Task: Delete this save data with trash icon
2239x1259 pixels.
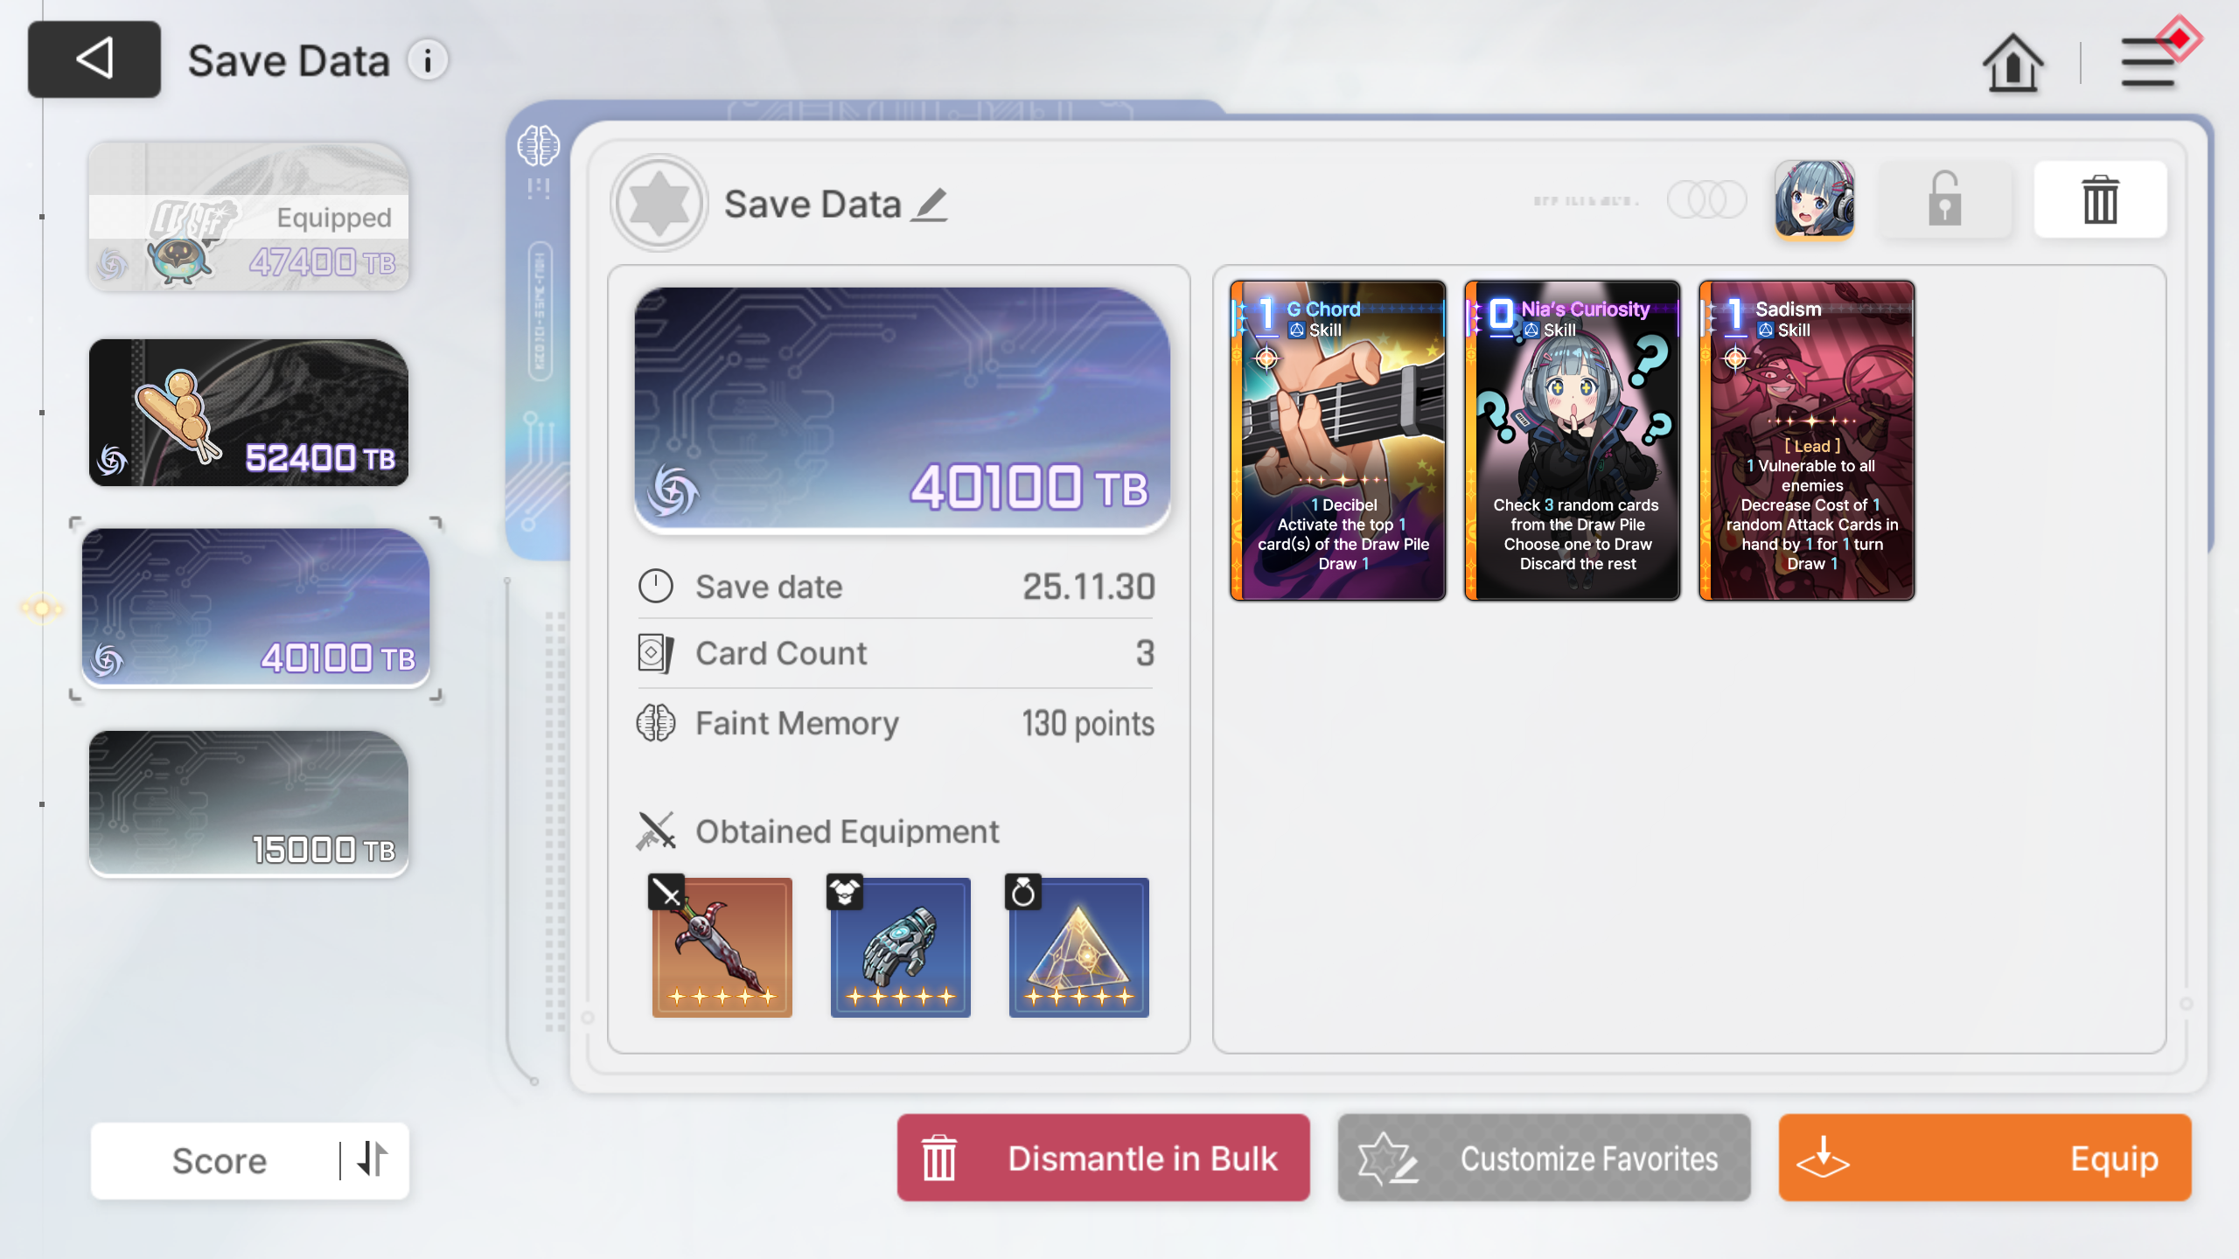Action: click(x=2100, y=199)
